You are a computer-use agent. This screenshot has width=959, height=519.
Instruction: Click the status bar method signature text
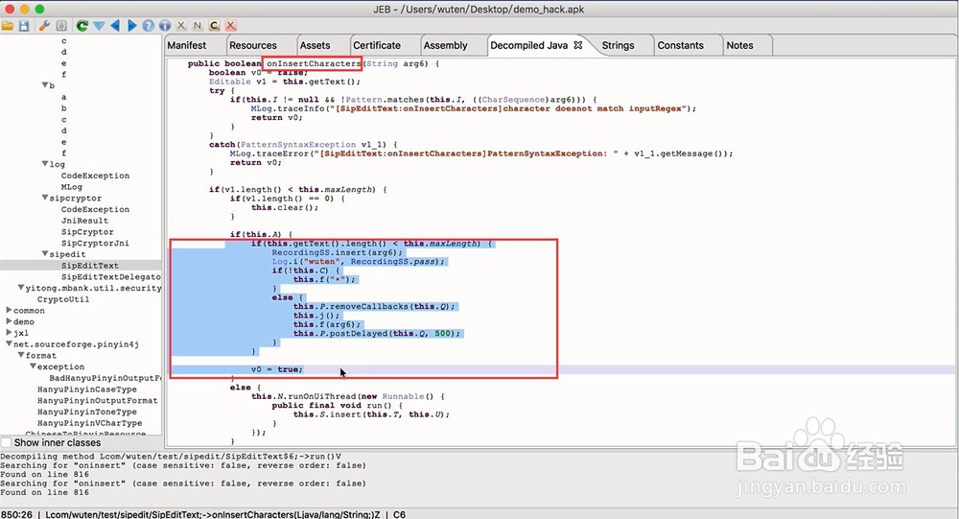pos(213,515)
